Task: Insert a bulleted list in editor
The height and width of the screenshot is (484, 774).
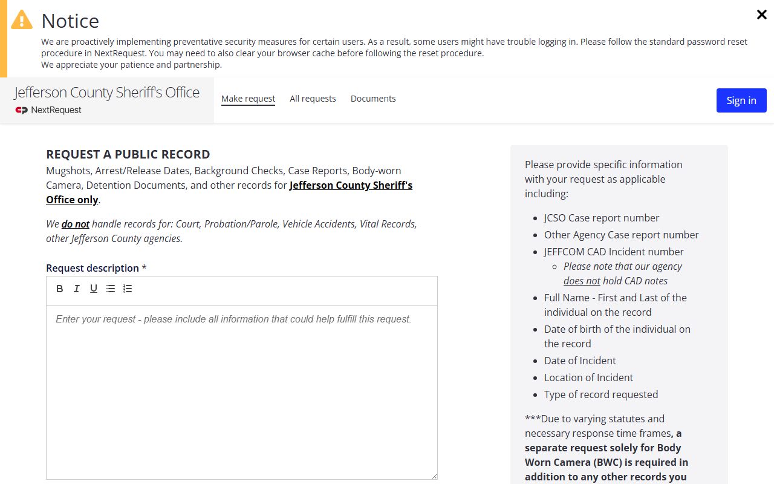Action: pos(111,289)
